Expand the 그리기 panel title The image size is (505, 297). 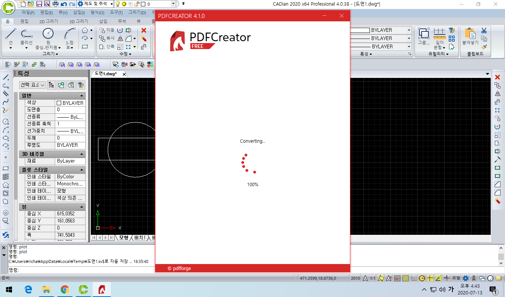tap(50, 54)
